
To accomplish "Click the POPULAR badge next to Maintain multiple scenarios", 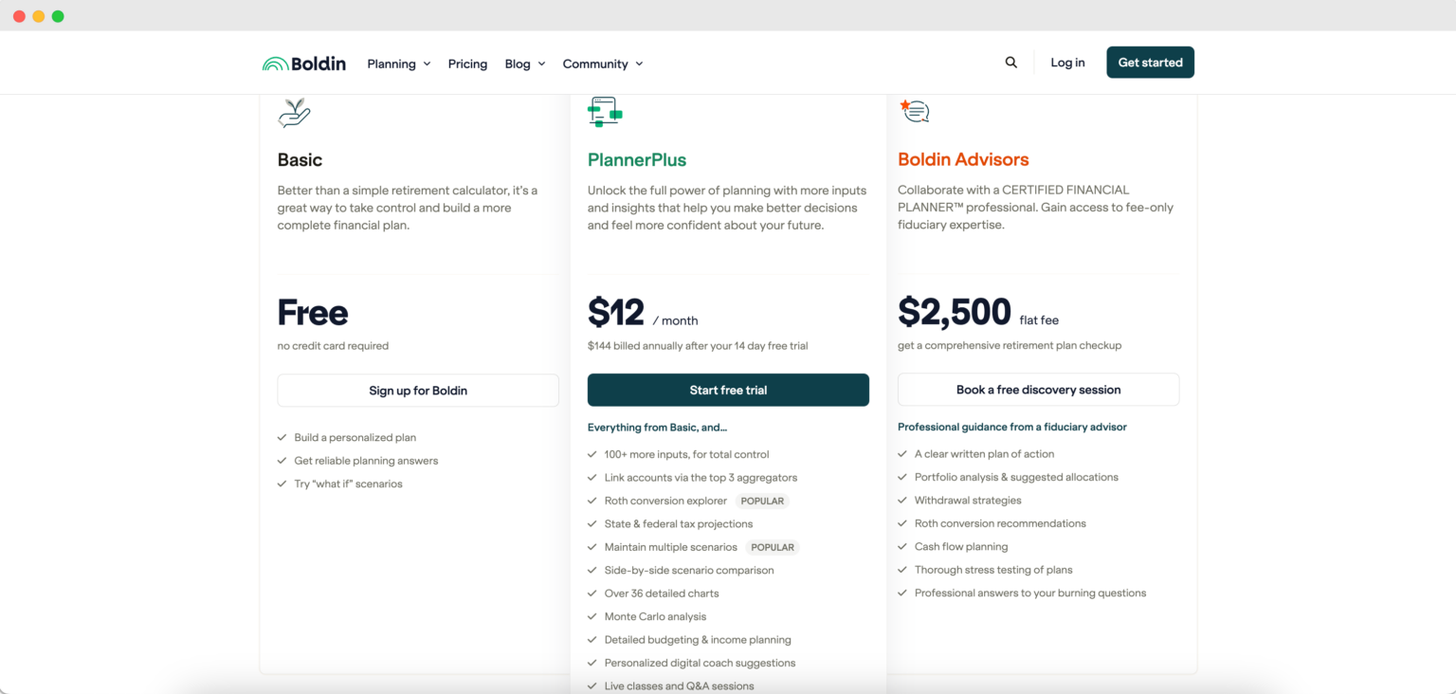I will (x=773, y=547).
